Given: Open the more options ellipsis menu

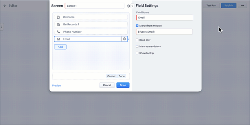Looking at the screenshot, I should pyautogui.click(x=242, y=5).
